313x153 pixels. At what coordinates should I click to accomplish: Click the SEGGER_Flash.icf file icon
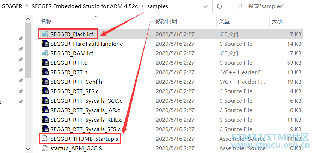point(45,34)
